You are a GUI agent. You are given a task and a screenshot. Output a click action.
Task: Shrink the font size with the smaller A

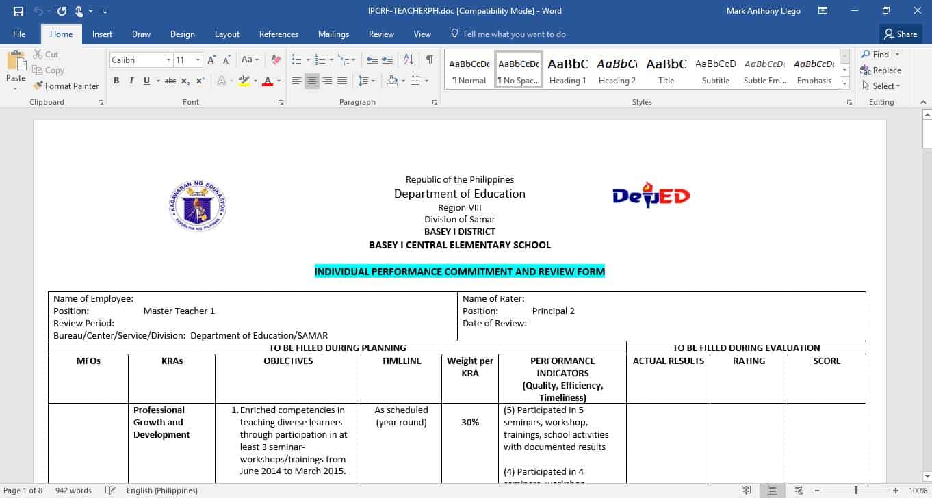(226, 60)
